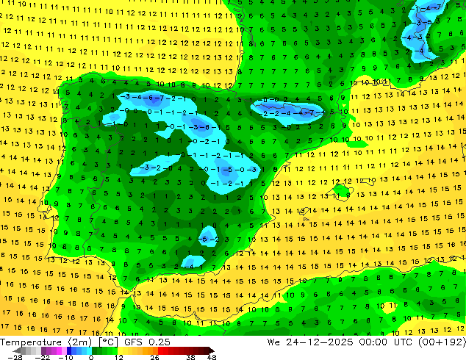Click the '-22' legend scale value
466x360 pixels.
[42, 357]
